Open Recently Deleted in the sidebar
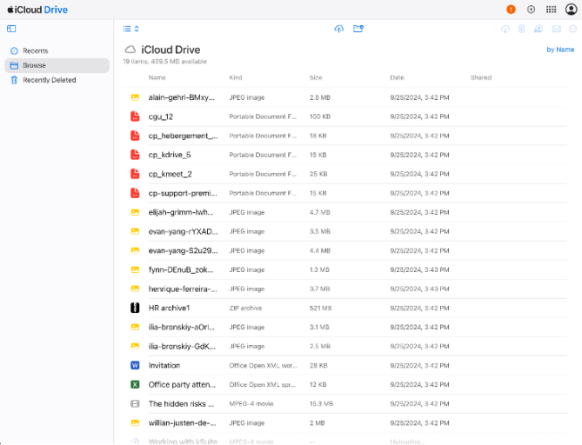The width and height of the screenshot is (582, 445). coord(57,80)
